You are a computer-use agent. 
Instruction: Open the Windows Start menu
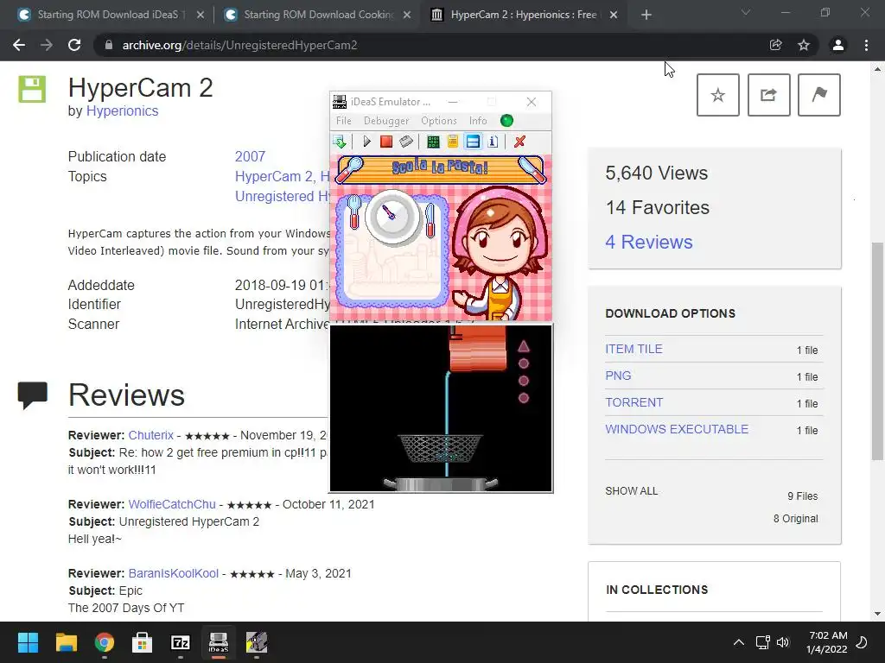point(28,642)
